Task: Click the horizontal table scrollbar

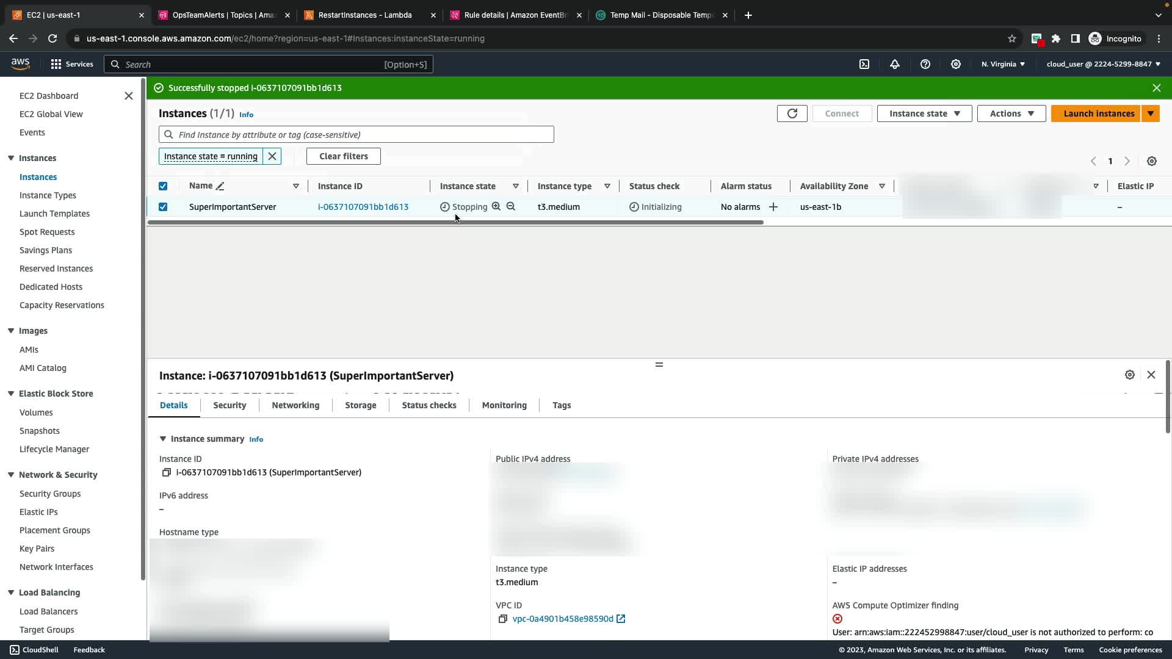Action: pos(455,223)
